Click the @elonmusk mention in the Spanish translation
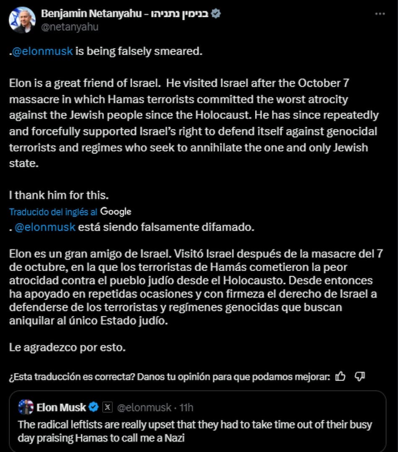 (45, 227)
